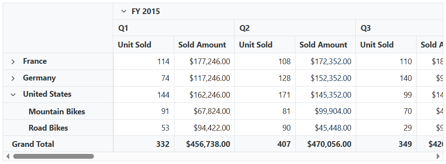Collapse the United States row
Screen dimensions: 446x164
[13, 95]
